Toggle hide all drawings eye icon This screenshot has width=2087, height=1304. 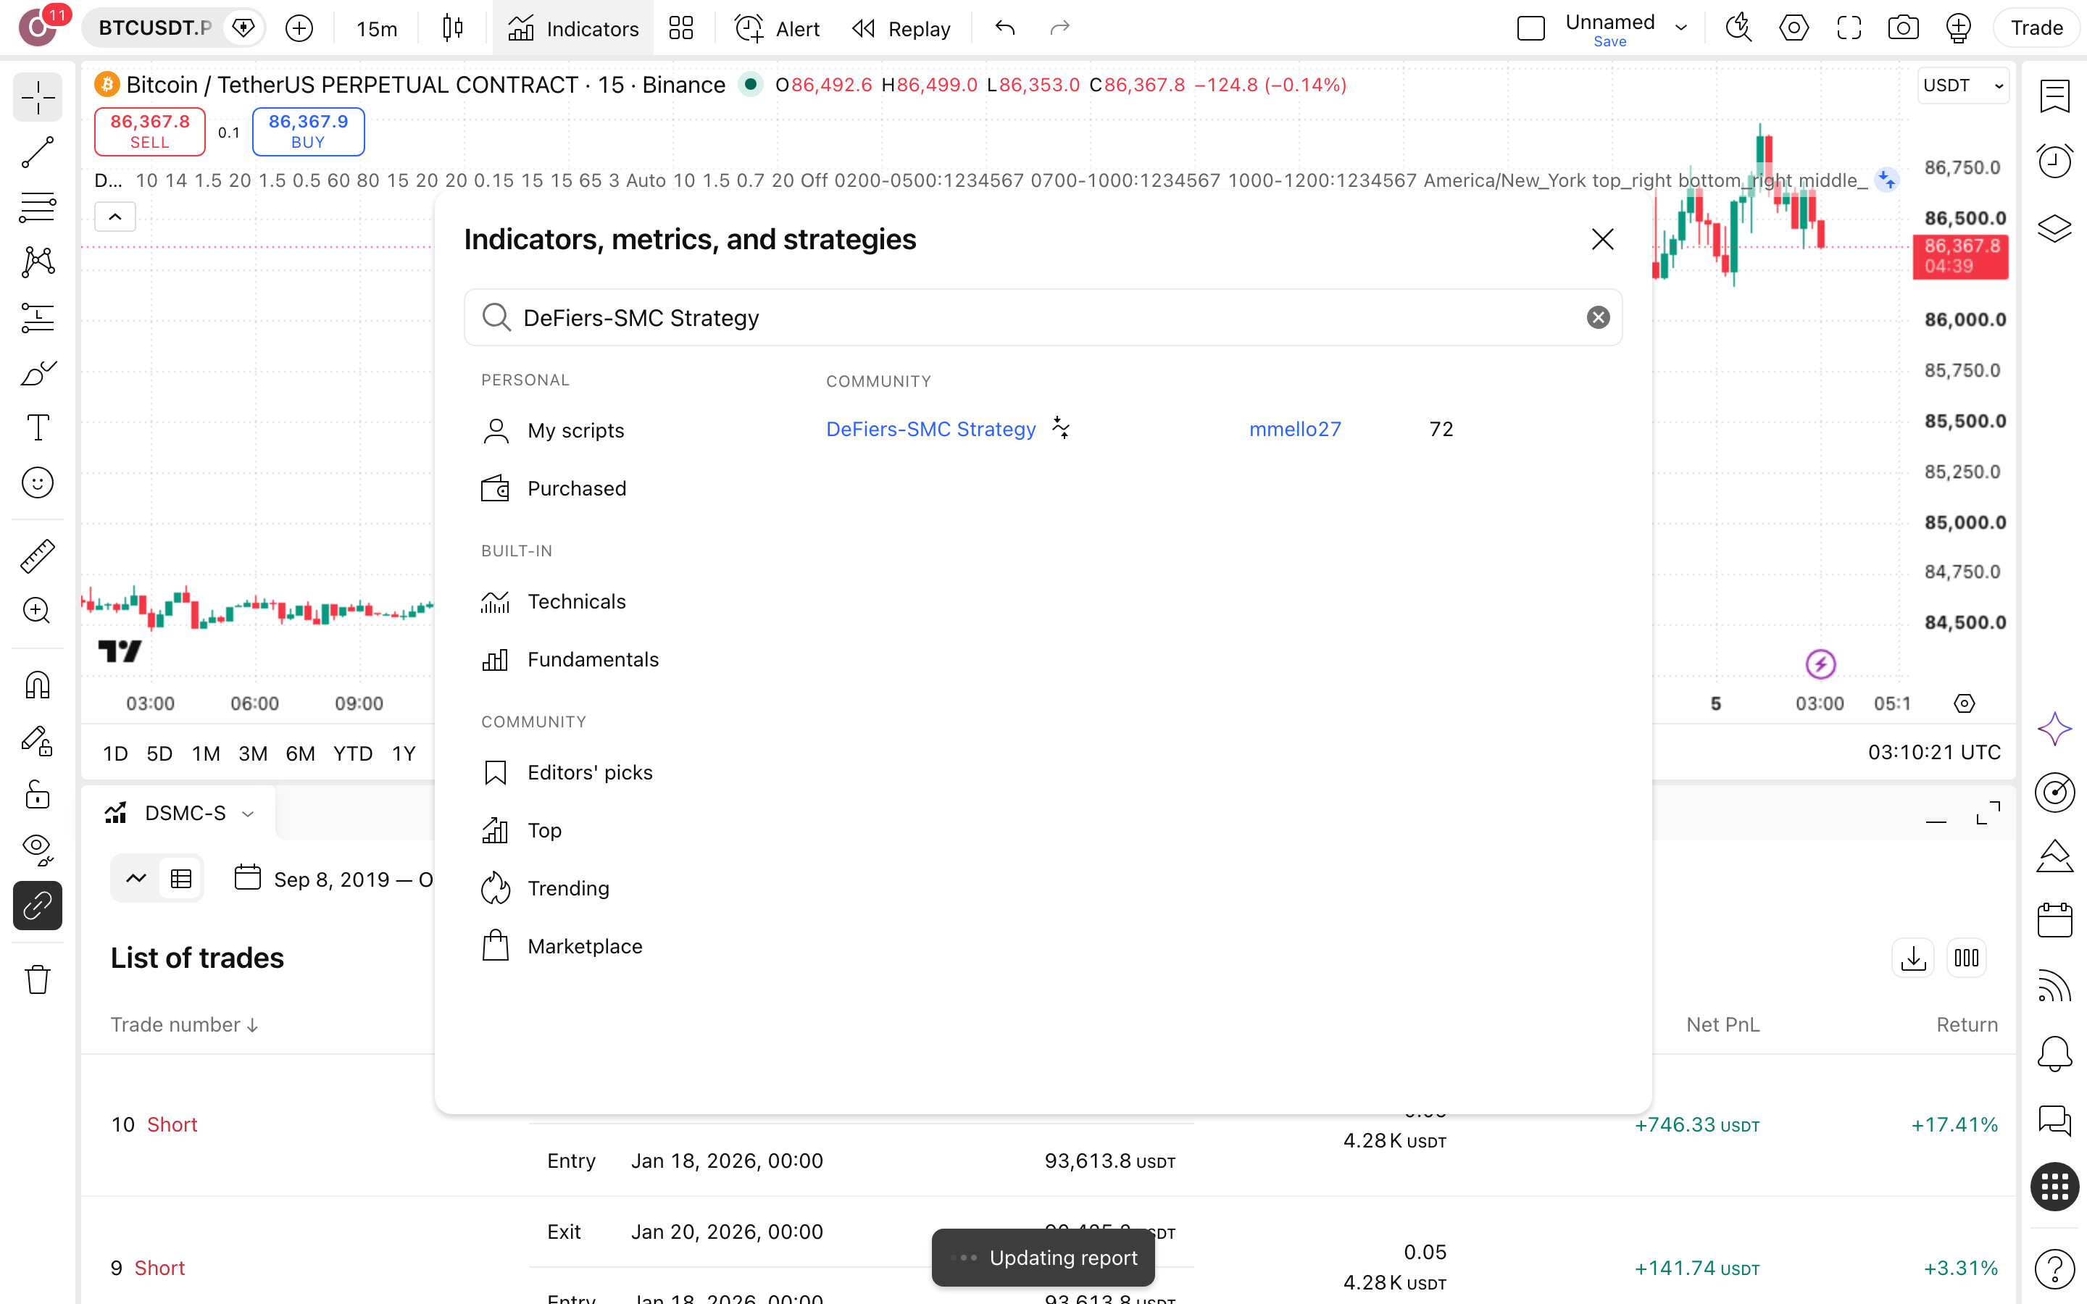37,850
